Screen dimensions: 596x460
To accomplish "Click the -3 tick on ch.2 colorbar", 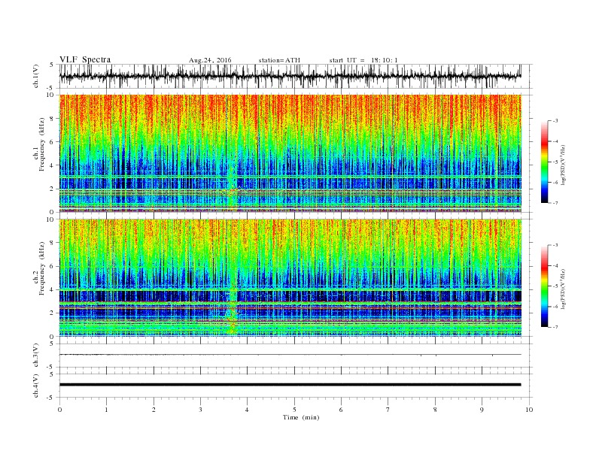I will click(555, 245).
